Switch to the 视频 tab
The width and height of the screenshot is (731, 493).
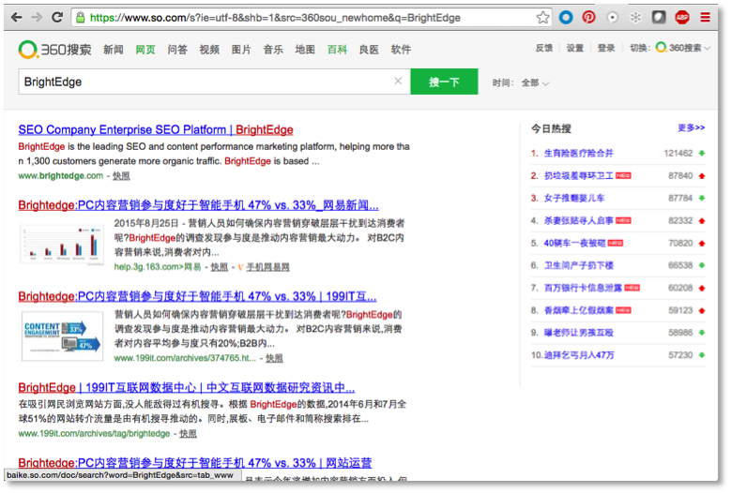click(x=209, y=50)
